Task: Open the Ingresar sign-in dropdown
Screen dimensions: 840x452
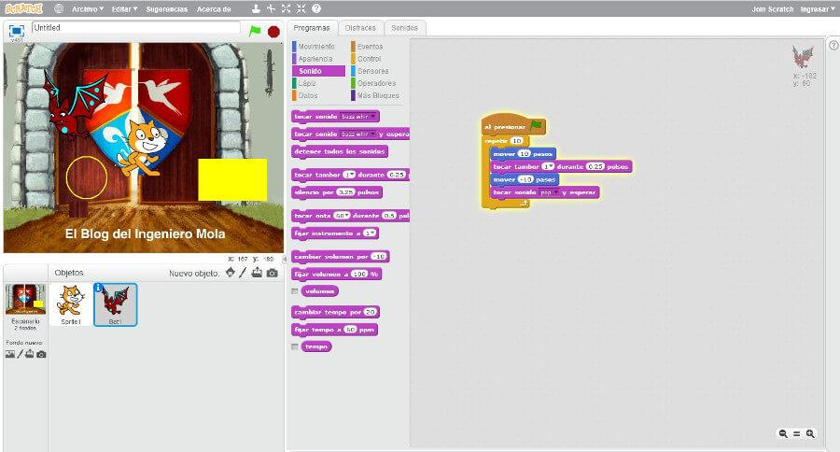Action: point(818,9)
